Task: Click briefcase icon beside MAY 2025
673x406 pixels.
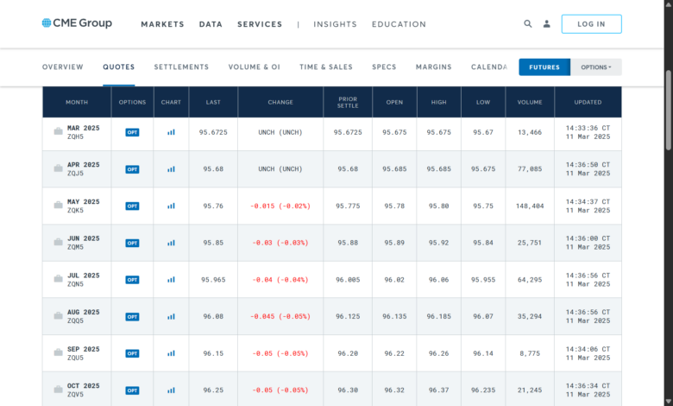Action: (59, 206)
